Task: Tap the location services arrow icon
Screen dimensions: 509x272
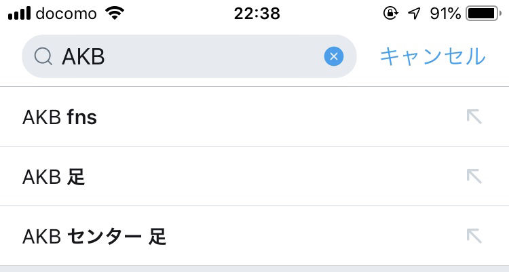Action: pyautogui.click(x=413, y=14)
